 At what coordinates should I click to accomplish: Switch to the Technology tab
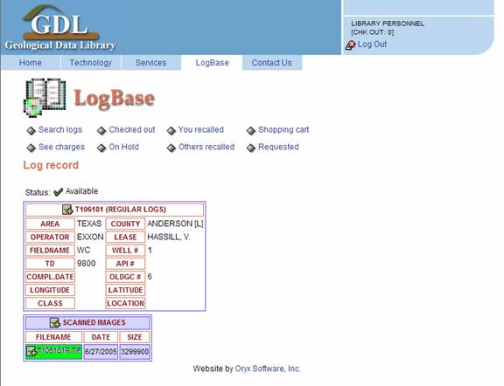click(91, 63)
